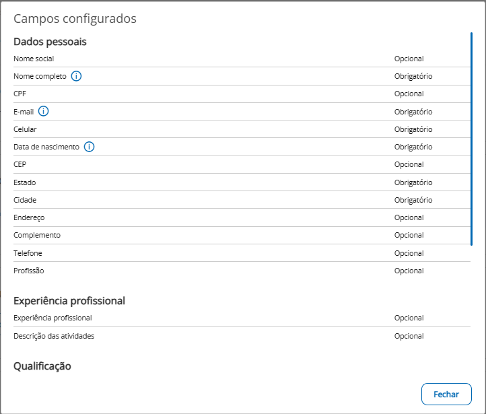
Task: Click the Telefone row label
Action: click(28, 253)
